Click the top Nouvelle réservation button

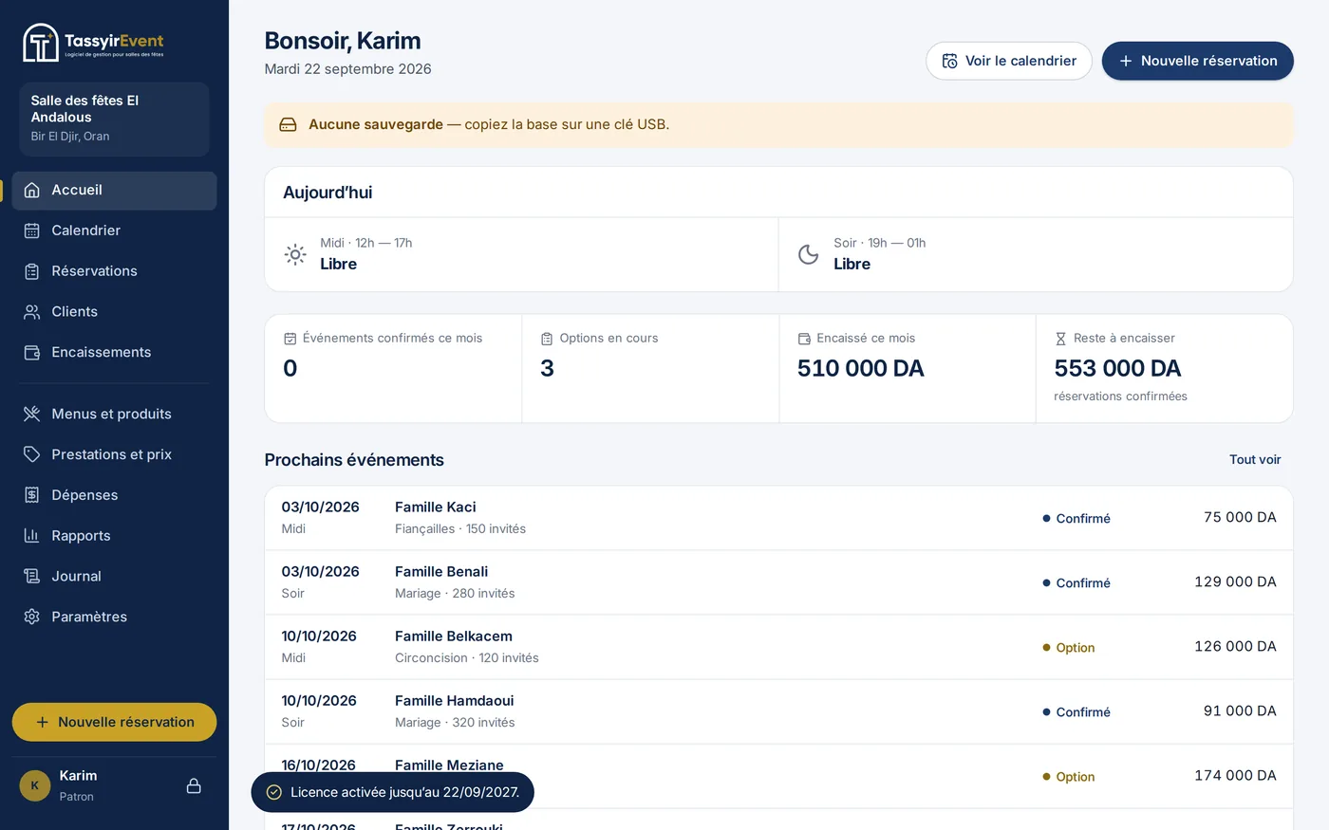pos(1197,61)
